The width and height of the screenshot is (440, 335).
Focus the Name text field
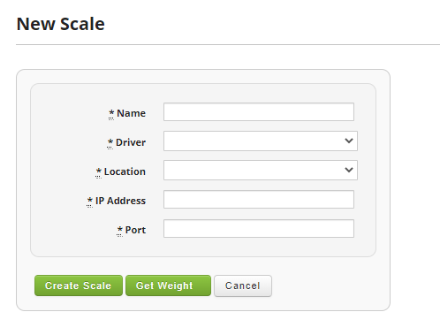click(x=259, y=111)
